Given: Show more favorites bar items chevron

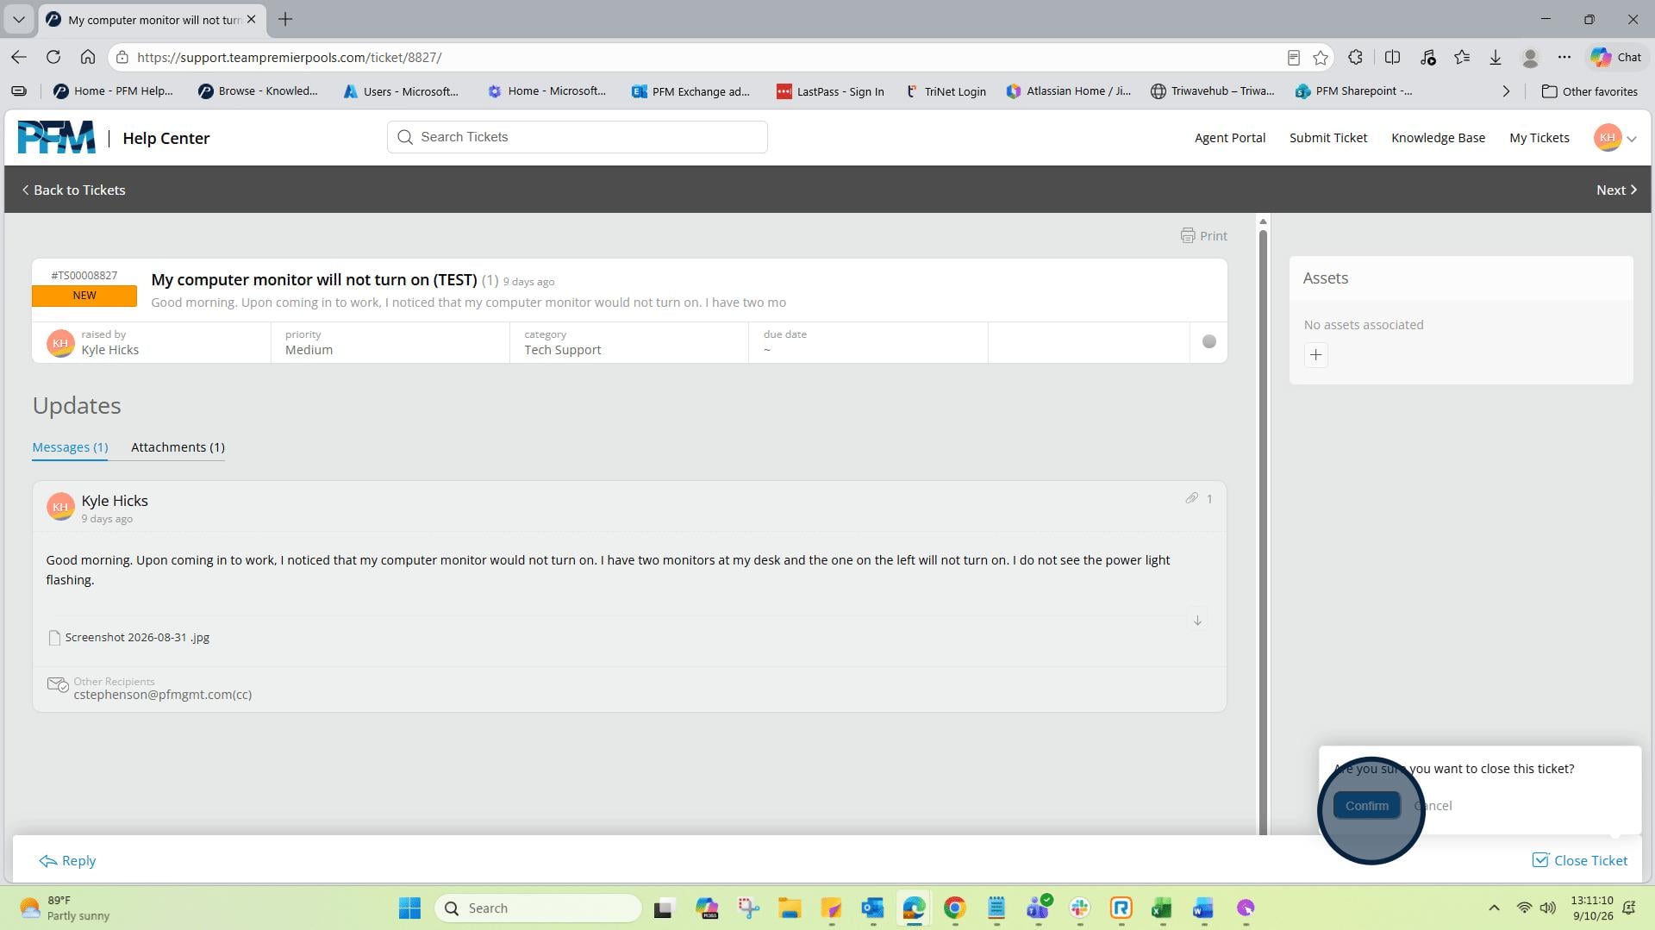Looking at the screenshot, I should pyautogui.click(x=1506, y=91).
